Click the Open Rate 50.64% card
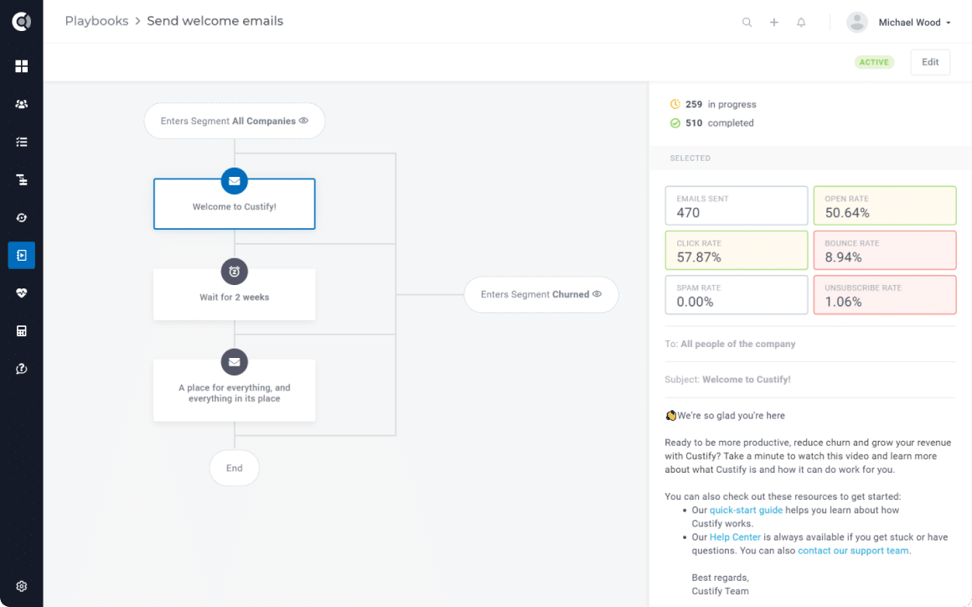The width and height of the screenshot is (972, 607). point(885,206)
